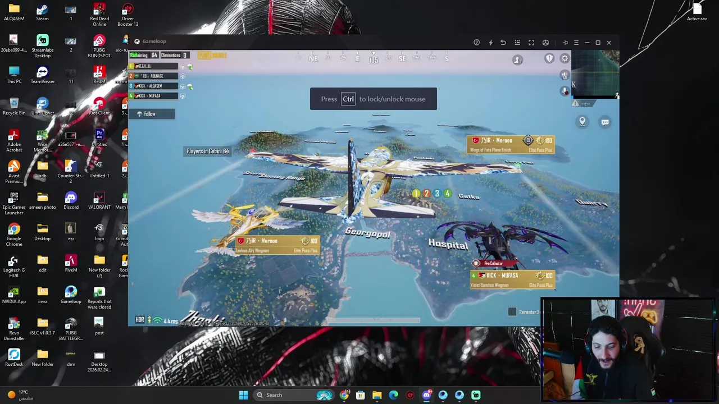719x404 pixels.
Task: Click the Hospital map label
Action: pos(448,244)
